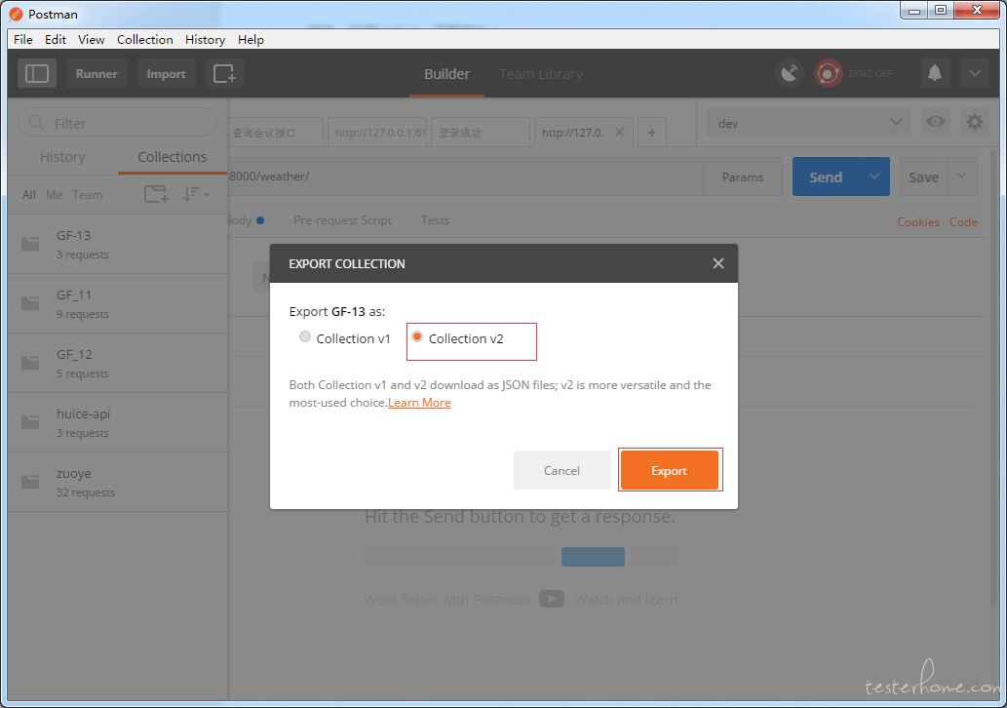The width and height of the screenshot is (1007, 708).
Task: Open the Help menu
Action: tap(251, 39)
